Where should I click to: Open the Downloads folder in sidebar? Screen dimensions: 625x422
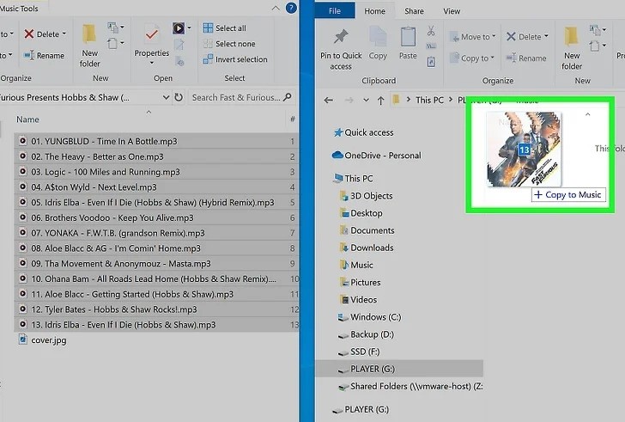[x=367, y=248]
